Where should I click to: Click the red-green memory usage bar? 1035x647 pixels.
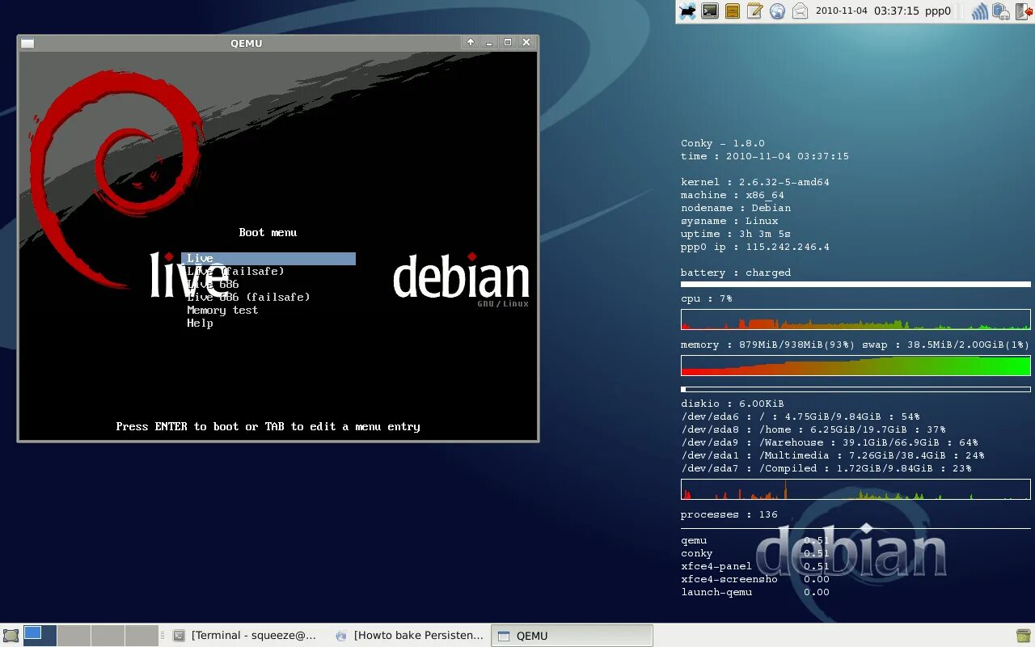(x=855, y=366)
